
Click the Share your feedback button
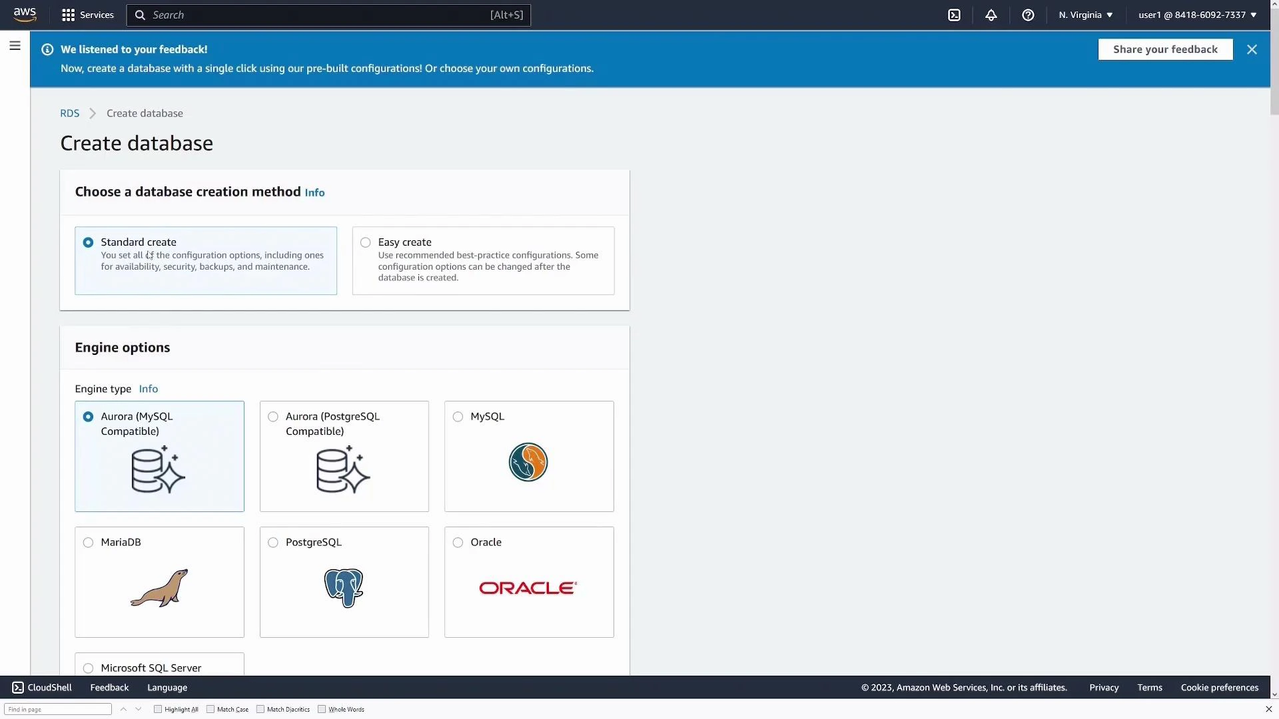[x=1165, y=49]
